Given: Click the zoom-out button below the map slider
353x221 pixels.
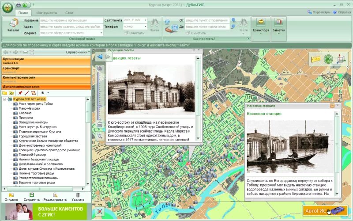Looking at the screenshot, I should coord(100,125).
